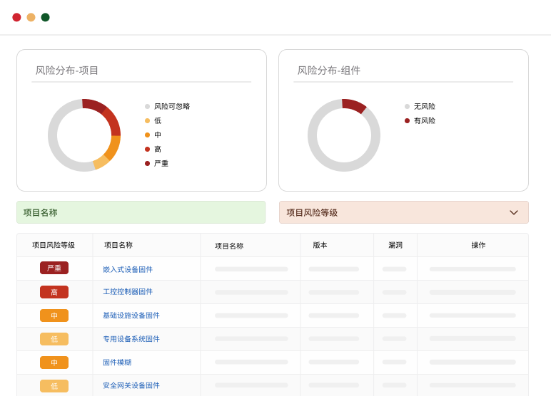Click the component risk donut chart
Screen dimensions: 551x396
[344, 135]
